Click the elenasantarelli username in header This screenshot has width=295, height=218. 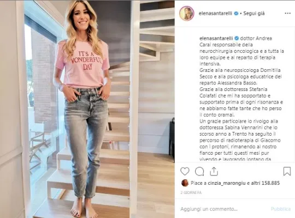(215, 14)
